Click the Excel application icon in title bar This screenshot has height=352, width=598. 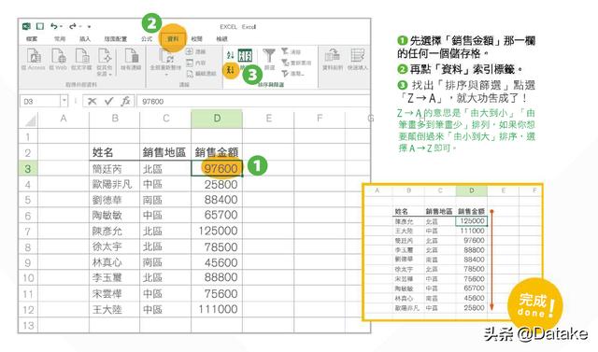click(x=26, y=26)
